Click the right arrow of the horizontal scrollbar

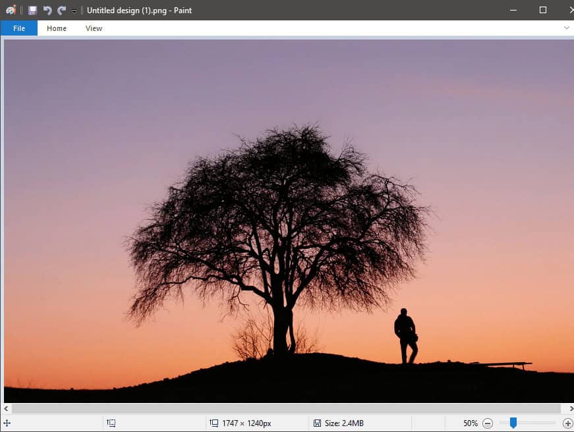pyautogui.click(x=569, y=409)
